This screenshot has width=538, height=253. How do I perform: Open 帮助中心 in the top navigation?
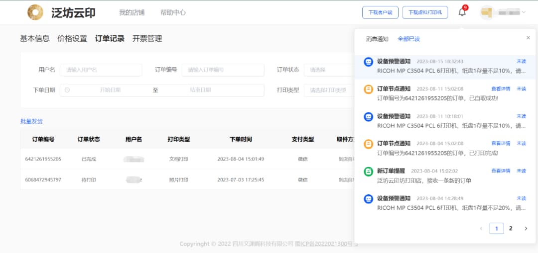pyautogui.click(x=173, y=12)
